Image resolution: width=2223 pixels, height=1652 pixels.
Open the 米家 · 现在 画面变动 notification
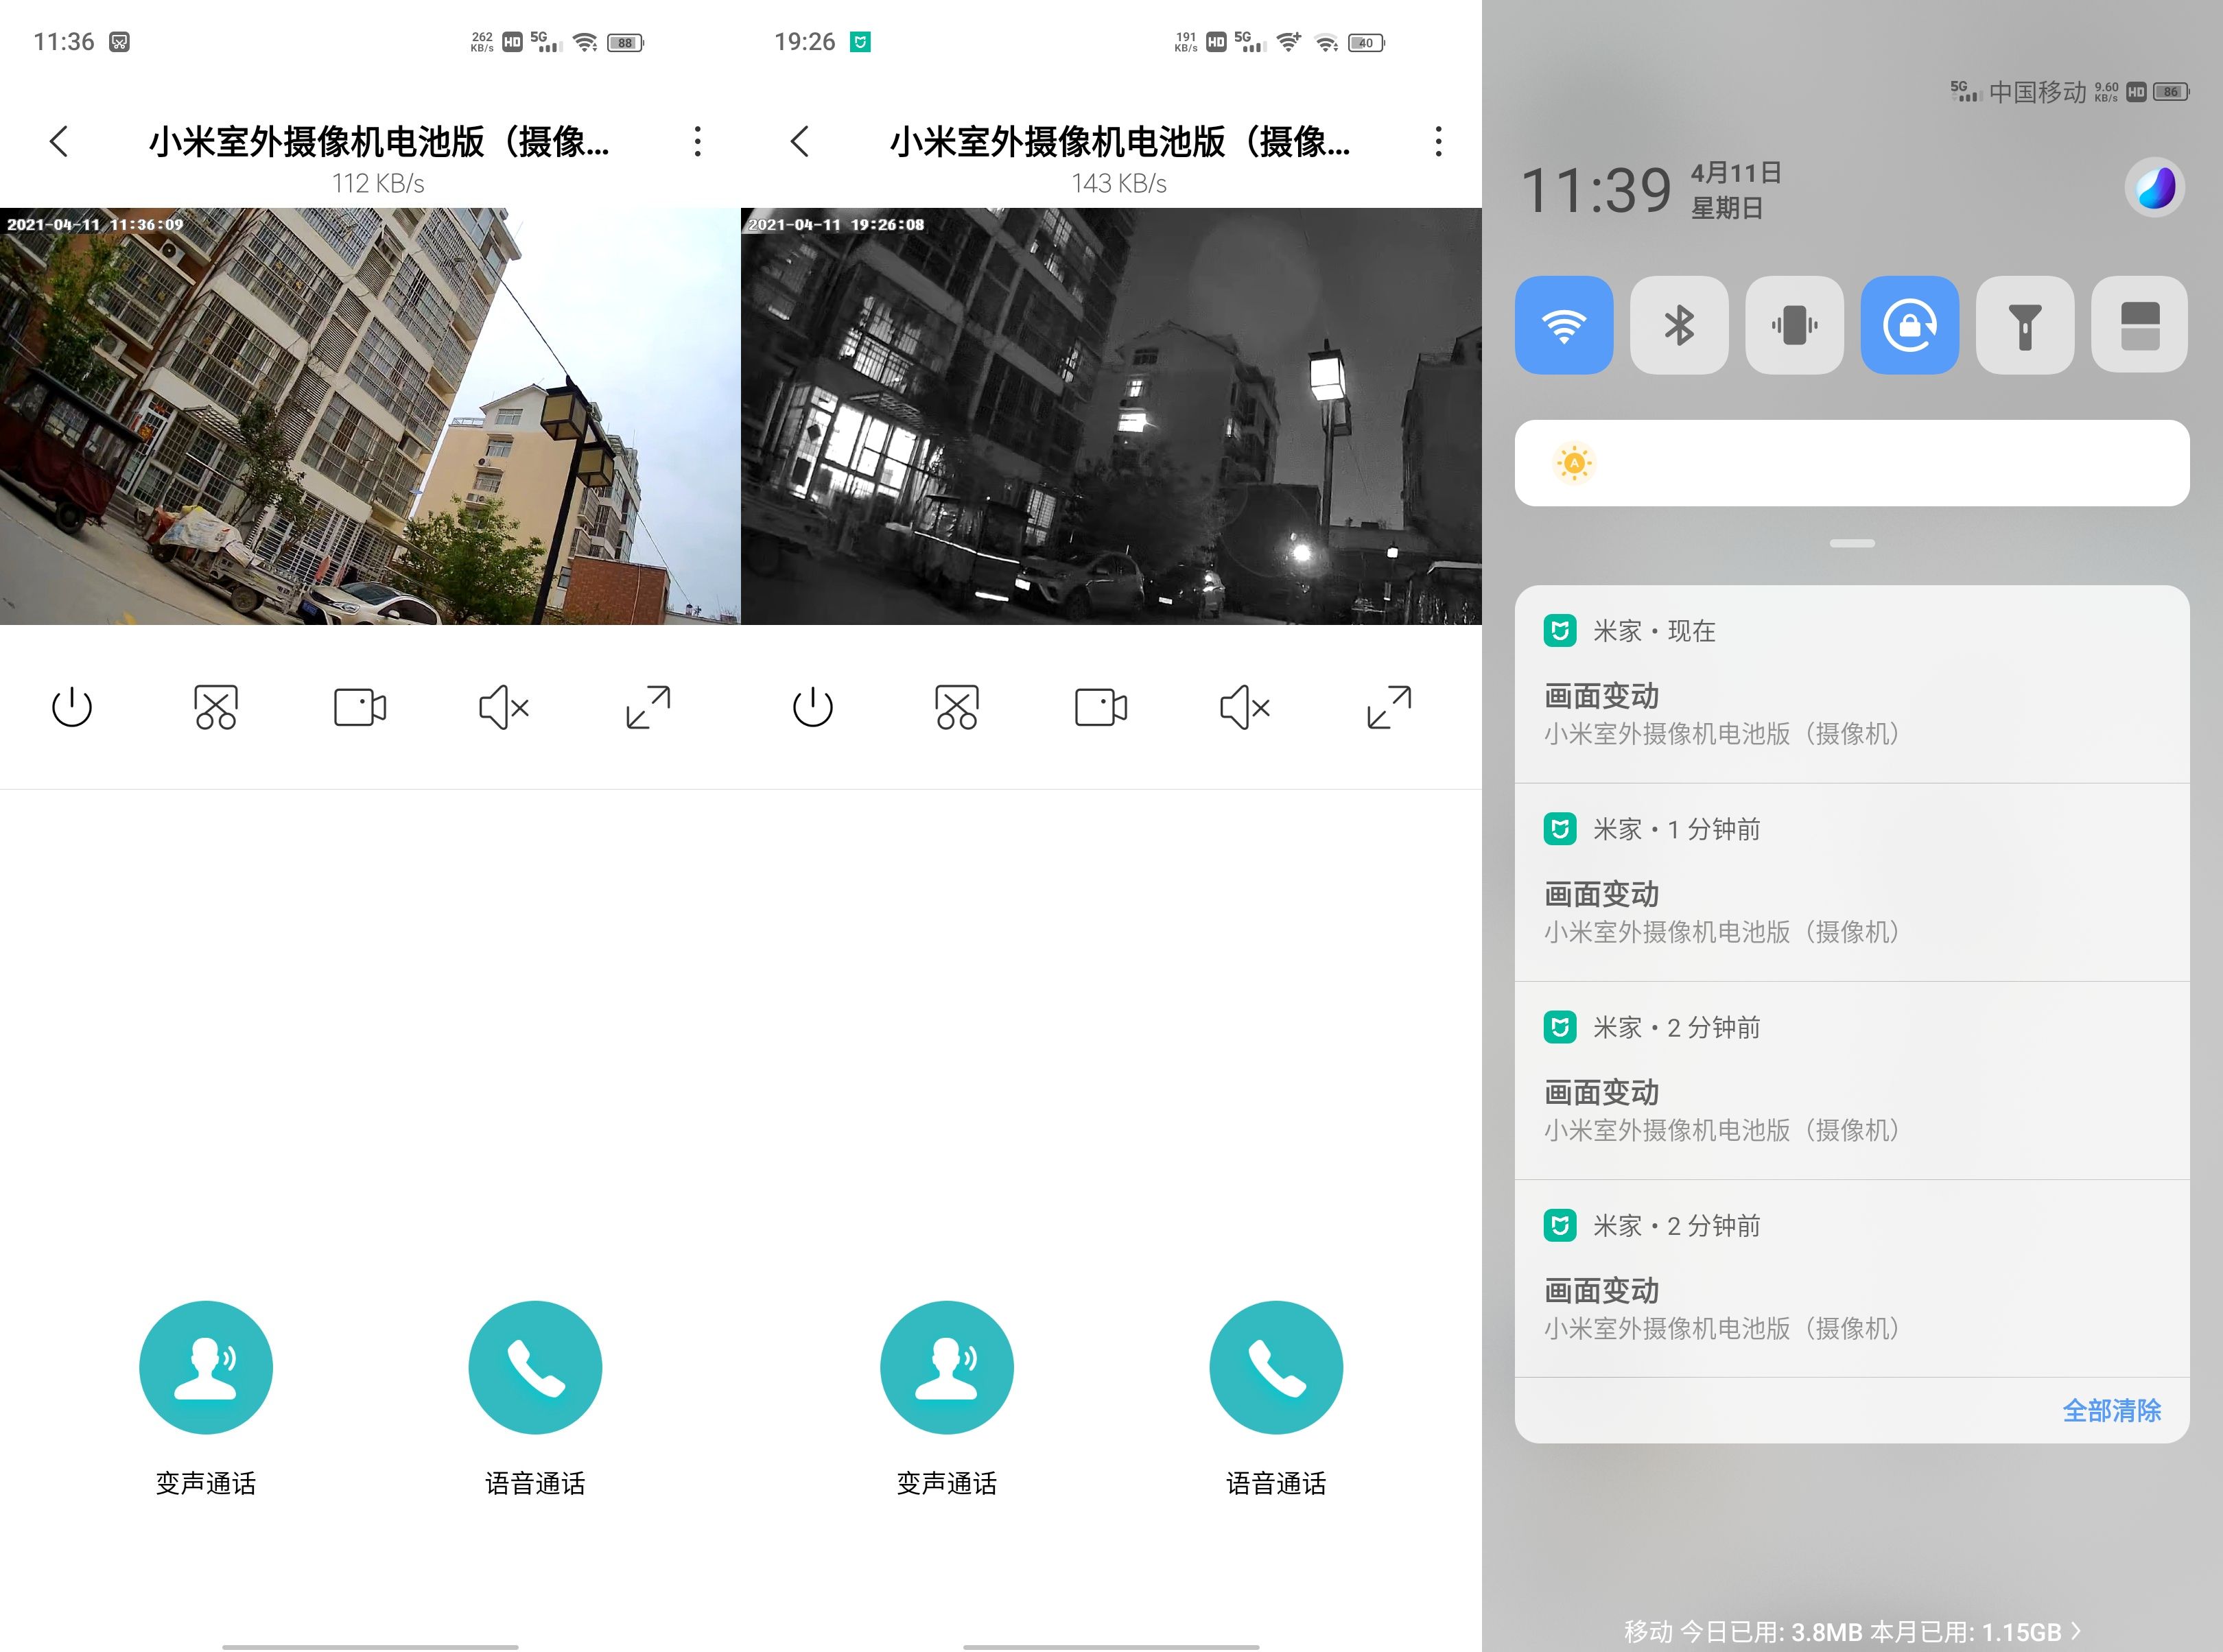click(1852, 684)
